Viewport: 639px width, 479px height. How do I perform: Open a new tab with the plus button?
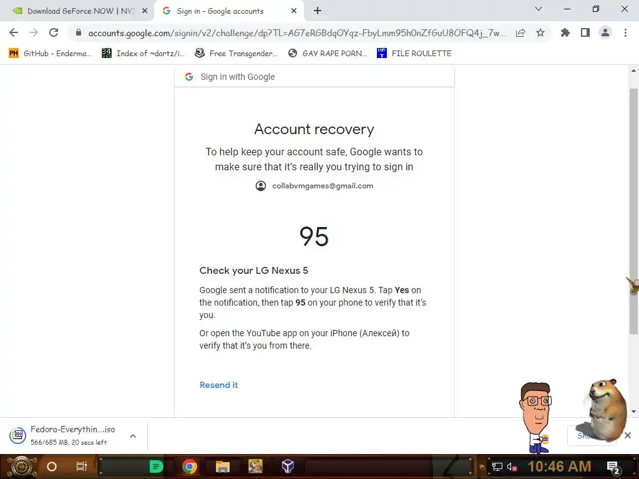coord(318,11)
